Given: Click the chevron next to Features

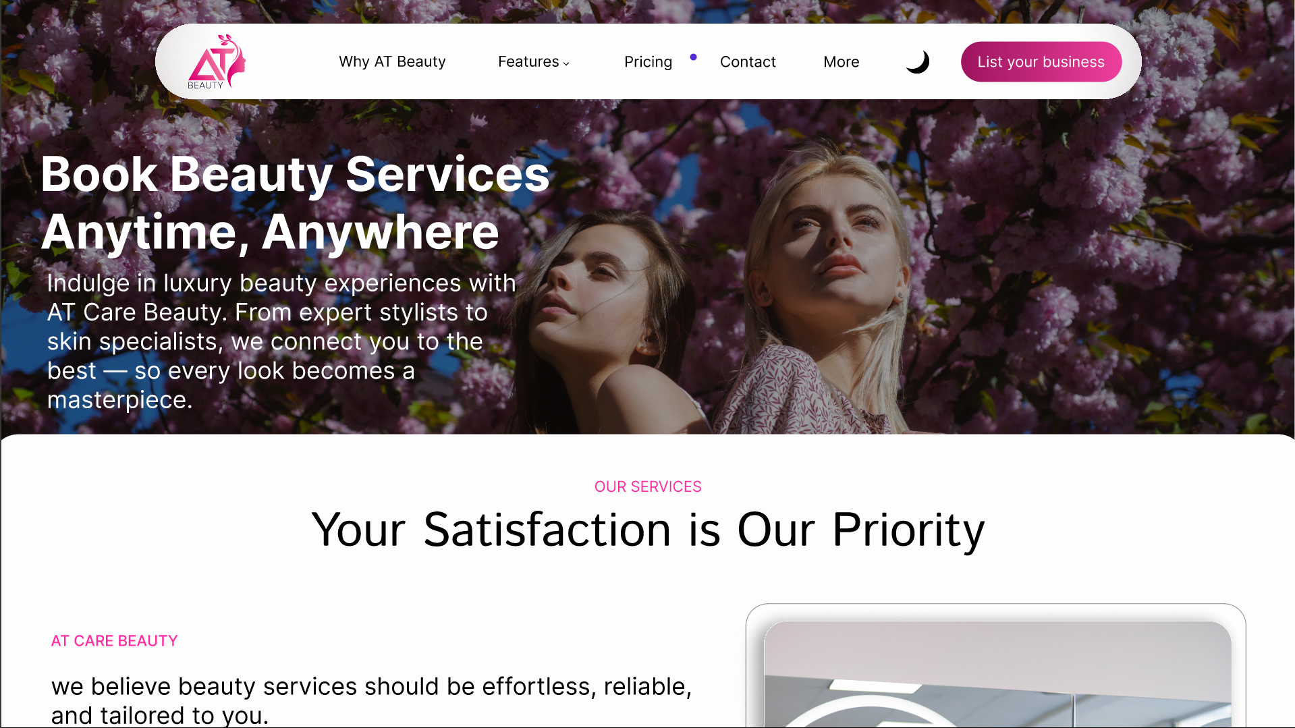Looking at the screenshot, I should point(566,63).
